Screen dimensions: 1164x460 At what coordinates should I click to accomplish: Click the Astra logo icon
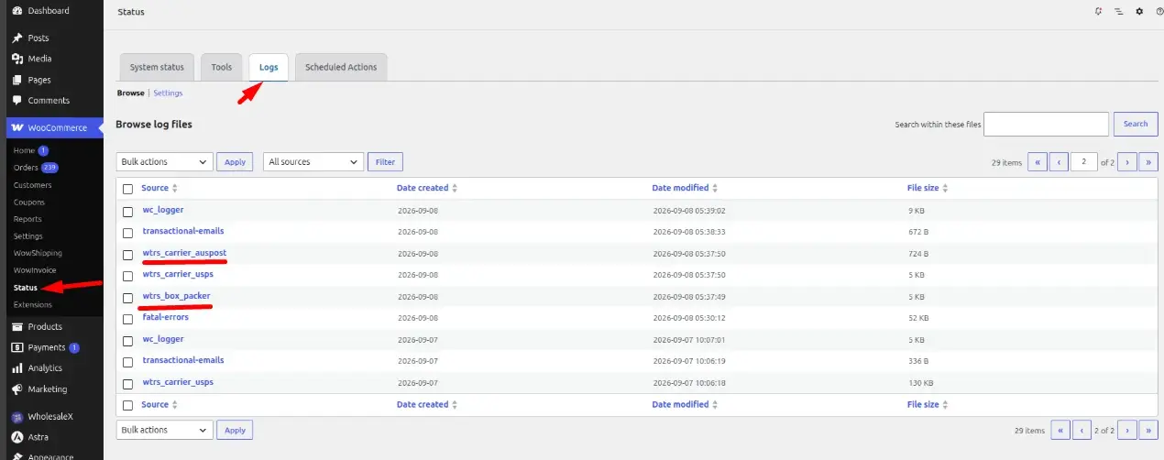pyautogui.click(x=17, y=437)
